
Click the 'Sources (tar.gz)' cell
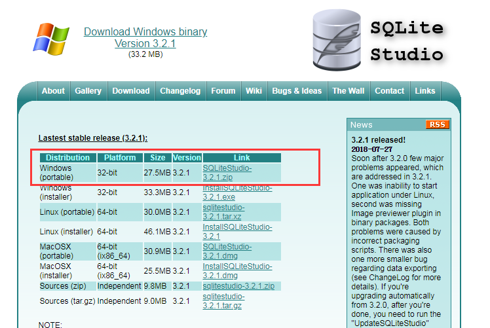67,301
